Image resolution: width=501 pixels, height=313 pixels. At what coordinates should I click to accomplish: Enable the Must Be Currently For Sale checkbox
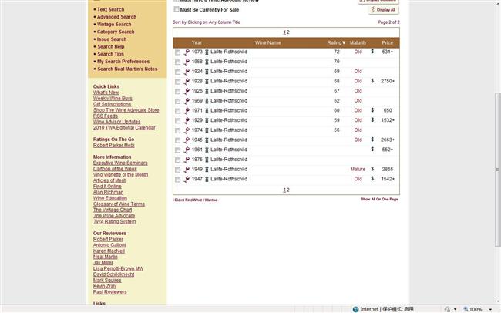click(x=177, y=9)
